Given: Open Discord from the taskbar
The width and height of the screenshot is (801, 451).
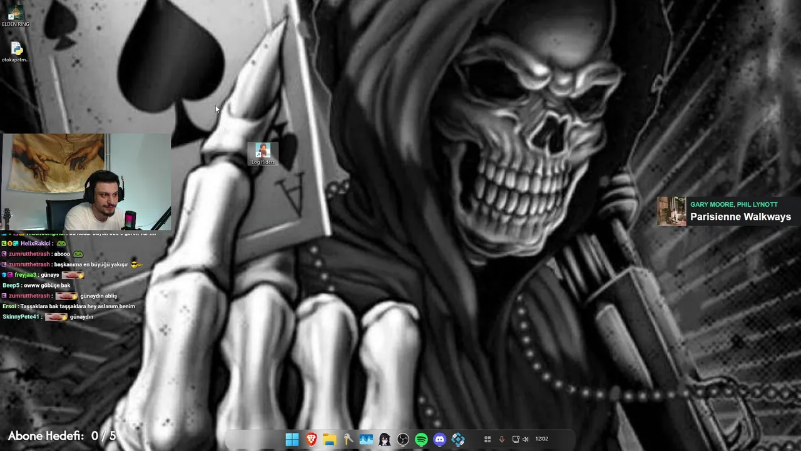Looking at the screenshot, I should click(440, 440).
